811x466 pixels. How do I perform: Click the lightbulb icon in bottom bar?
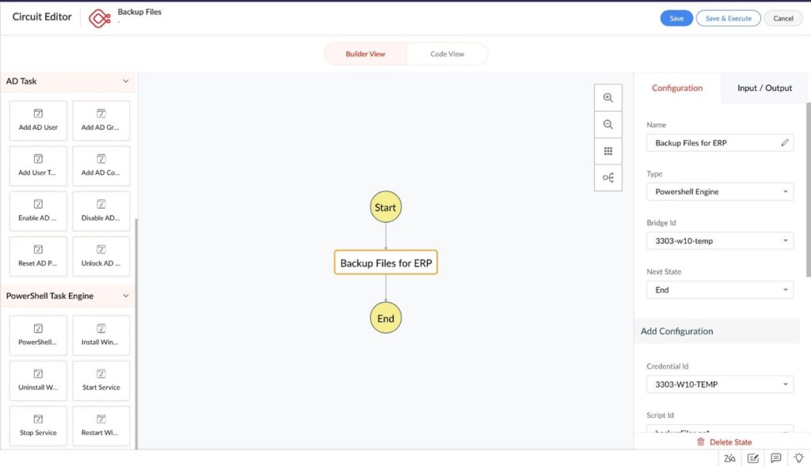click(x=798, y=458)
